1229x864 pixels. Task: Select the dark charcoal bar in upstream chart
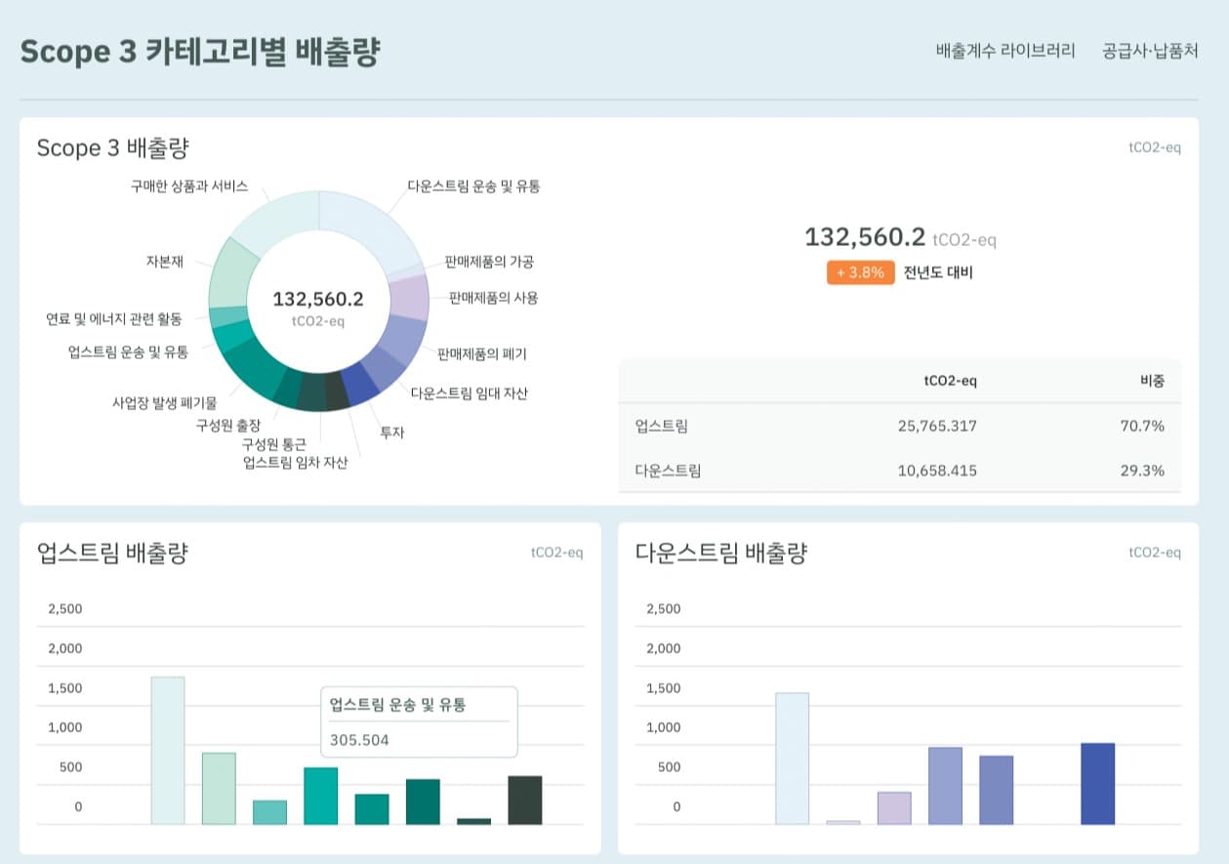[x=525, y=800]
